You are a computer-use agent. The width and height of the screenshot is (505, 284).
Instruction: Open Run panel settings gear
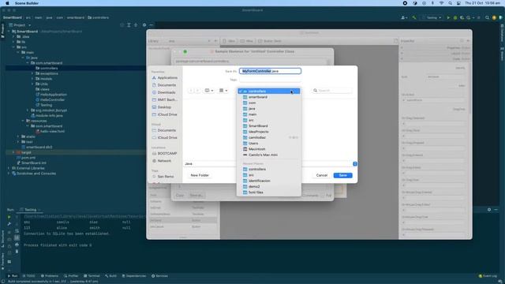tap(489, 210)
